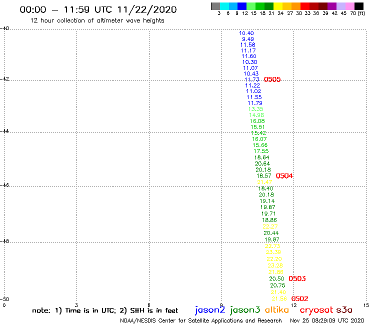Image resolution: width=370 pixels, height=325 pixels.
Task: Click the wave height value '17.55'
Action: click(261, 151)
